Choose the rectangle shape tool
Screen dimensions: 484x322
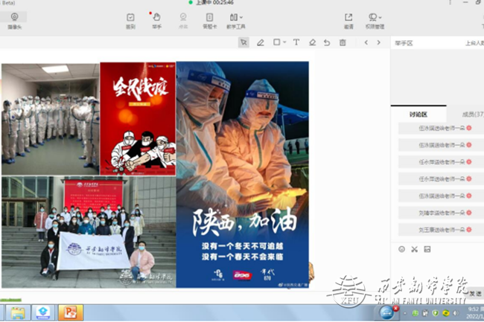pos(276,42)
